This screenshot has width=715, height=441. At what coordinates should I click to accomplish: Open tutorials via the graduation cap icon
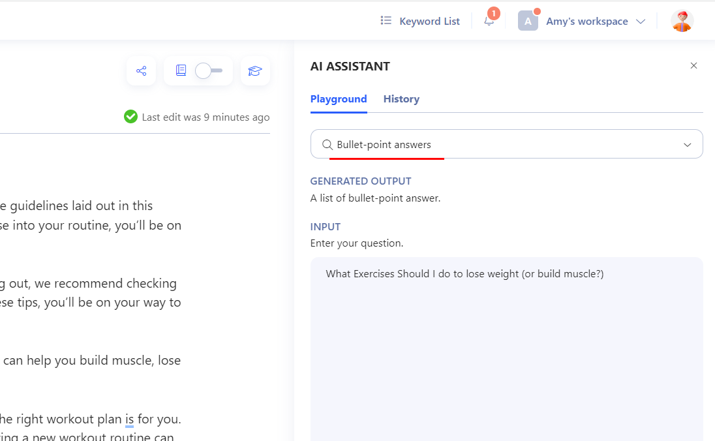[255, 70]
